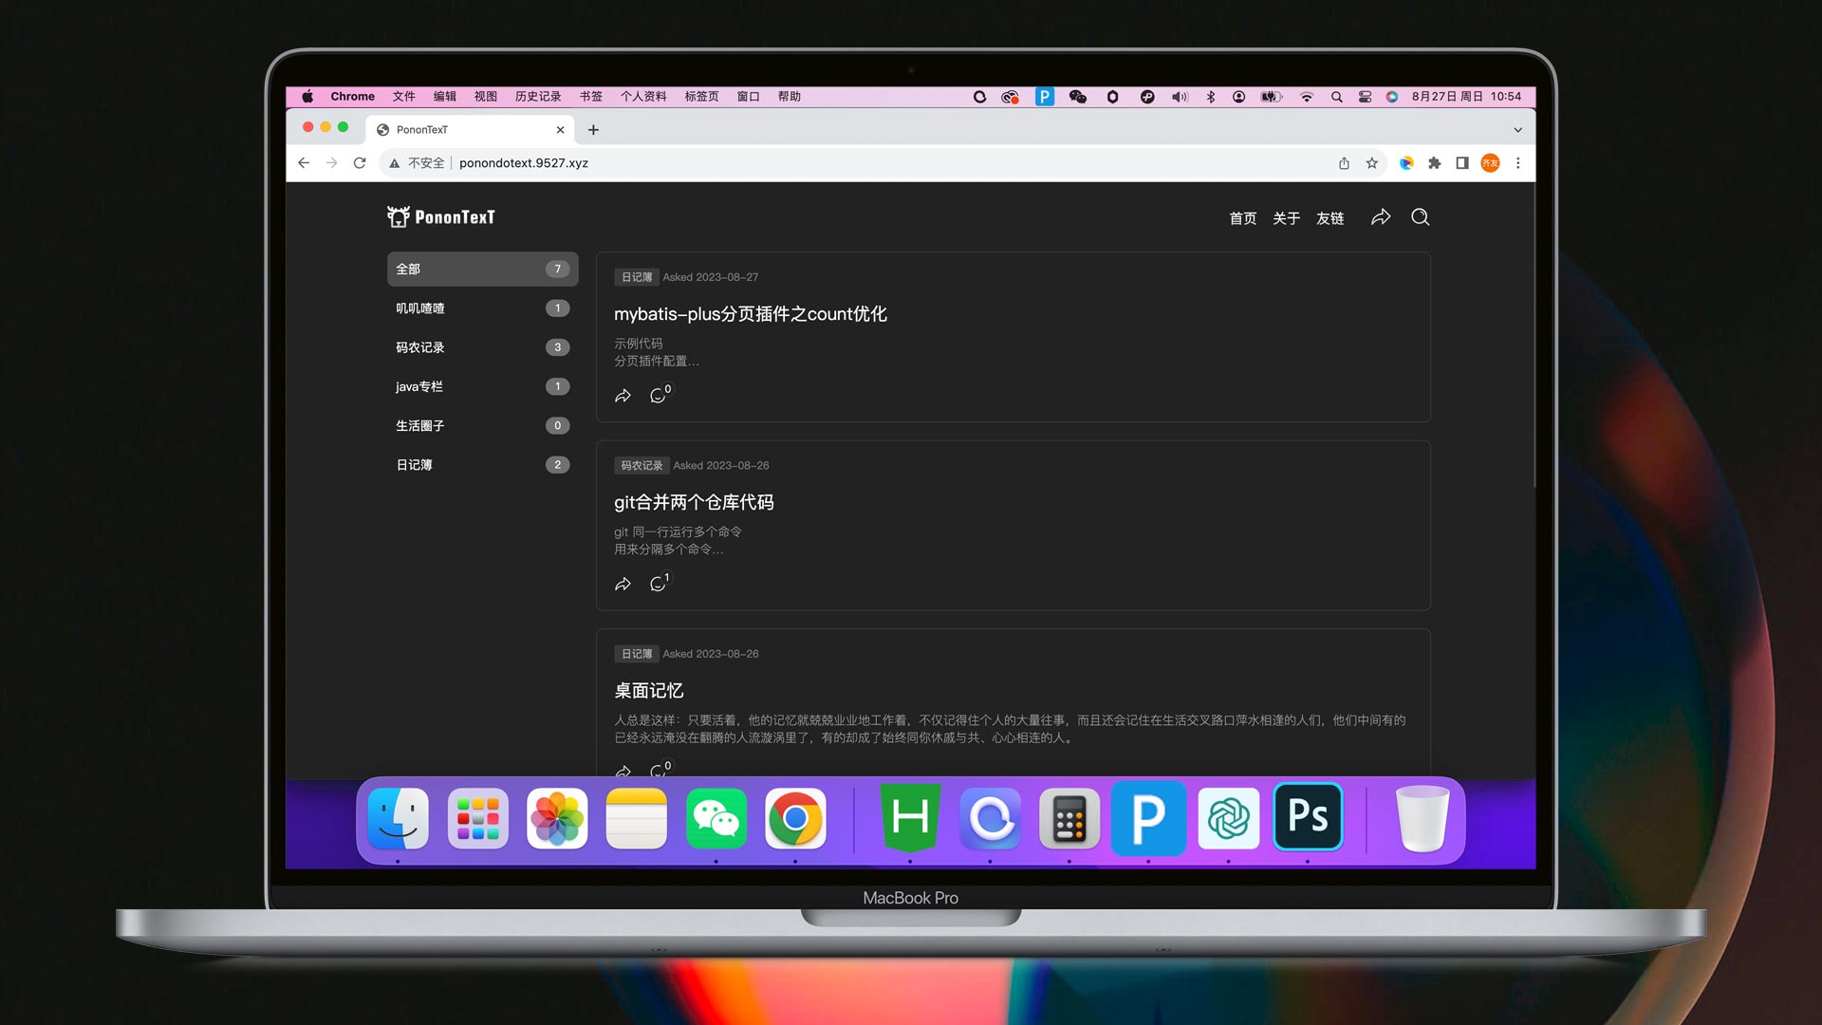Toggle the Chrome side panel icon
The height and width of the screenshot is (1025, 1822).
[1462, 163]
